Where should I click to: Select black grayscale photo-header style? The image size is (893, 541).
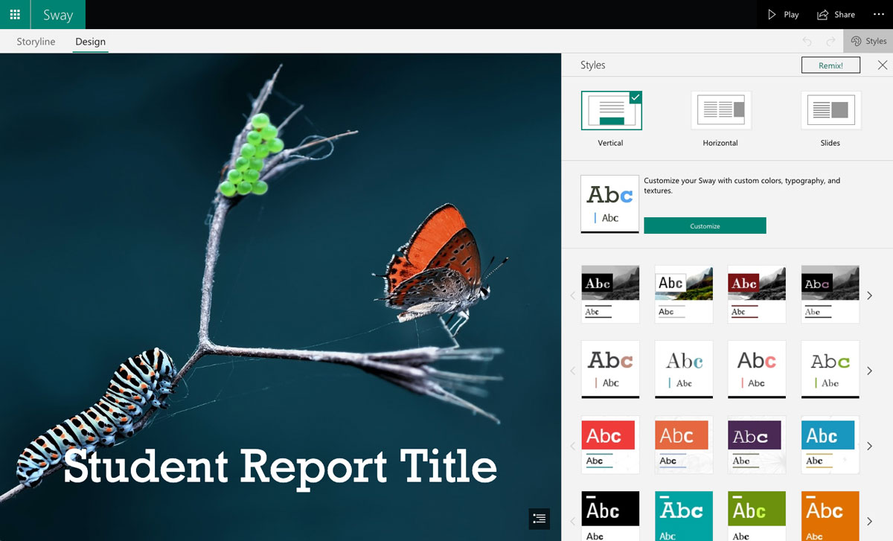(610, 294)
